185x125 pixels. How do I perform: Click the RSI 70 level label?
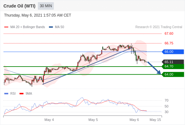click(x=166, y=100)
